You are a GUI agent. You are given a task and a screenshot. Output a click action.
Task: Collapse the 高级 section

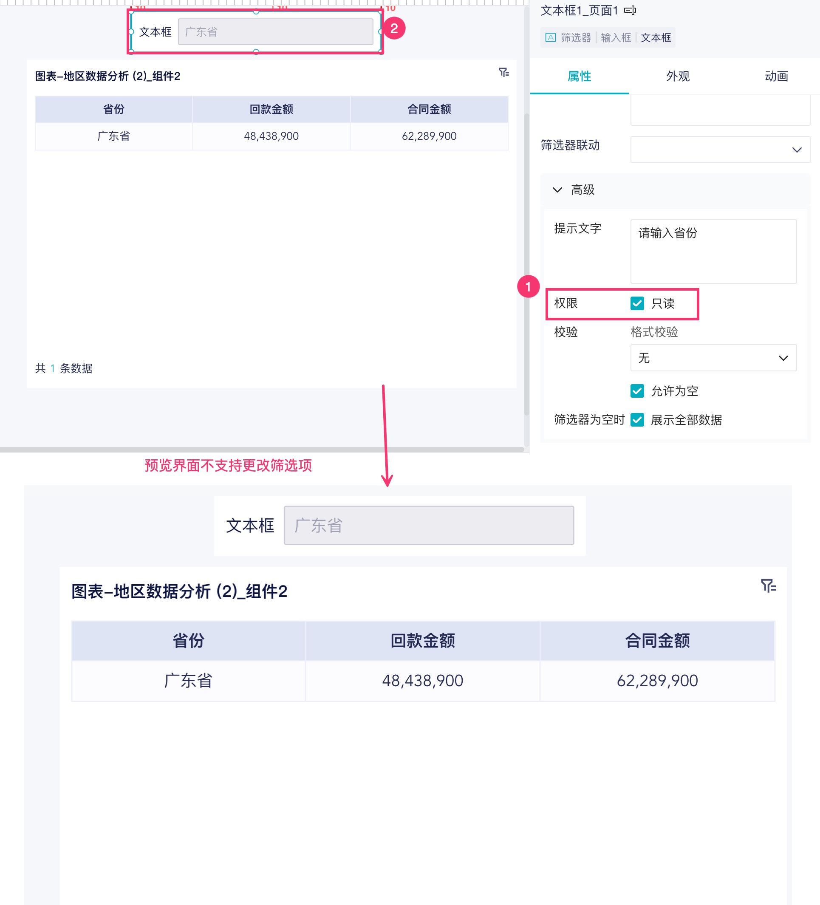(x=557, y=190)
